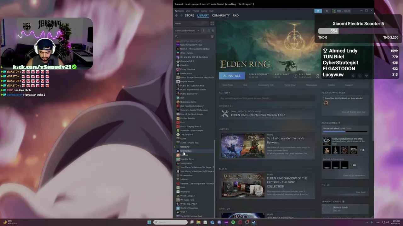403x226 pixels.
Task: Click the Warframe game icon
Action: [178, 192]
